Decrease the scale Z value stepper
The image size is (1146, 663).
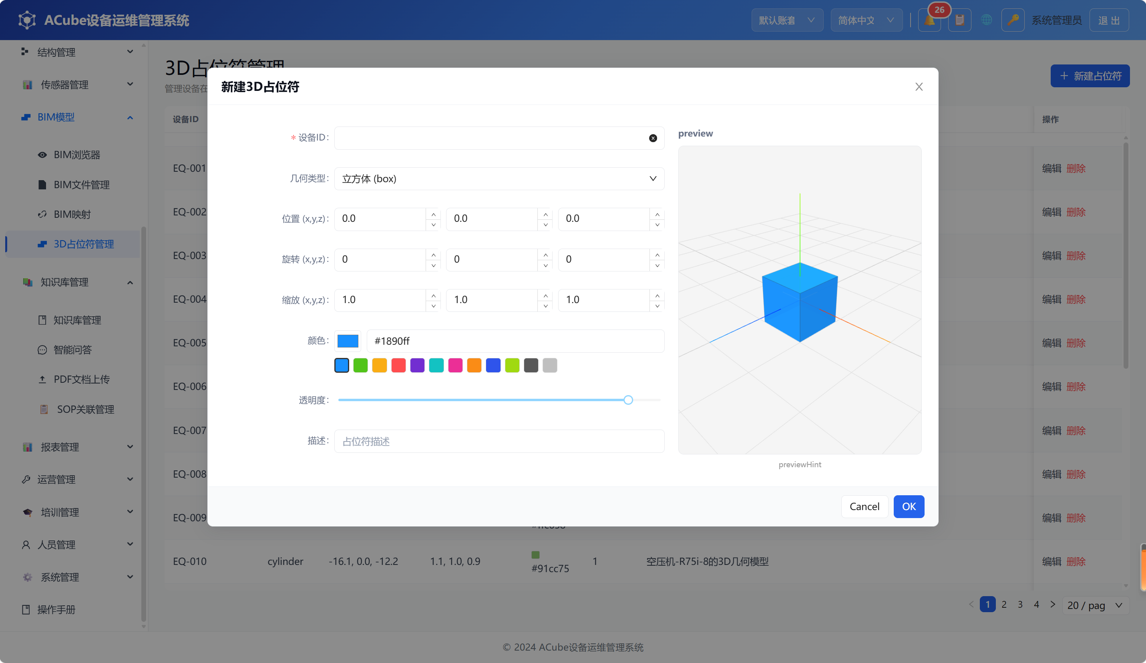[657, 305]
